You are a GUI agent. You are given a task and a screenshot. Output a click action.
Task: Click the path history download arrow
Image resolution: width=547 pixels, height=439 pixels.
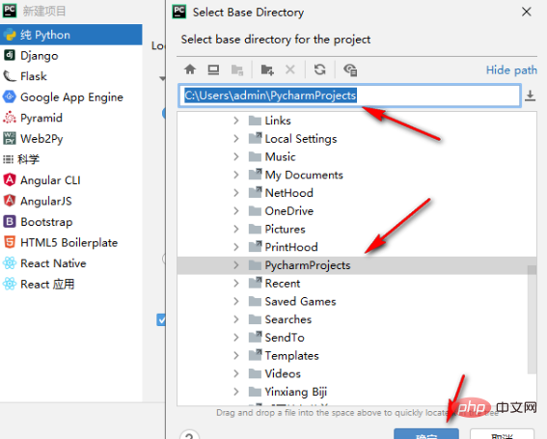coord(530,96)
